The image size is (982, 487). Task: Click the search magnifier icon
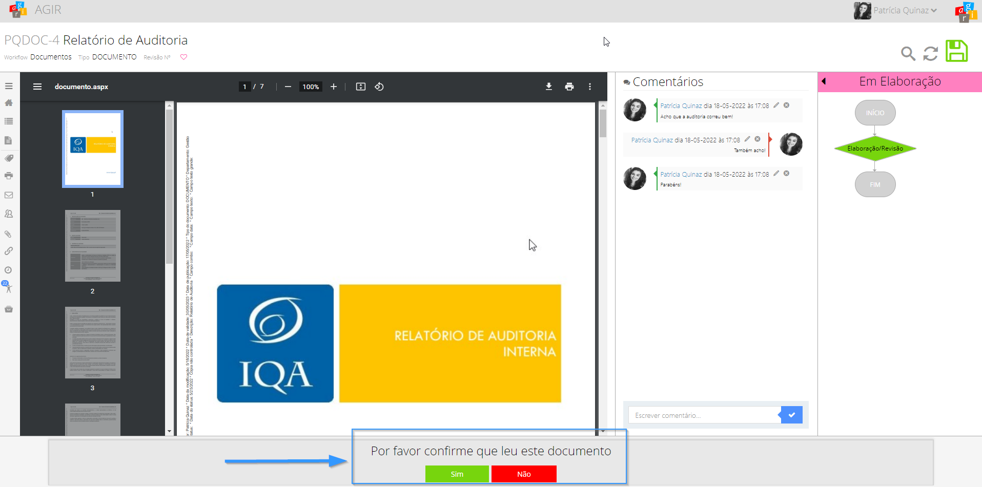[x=908, y=53]
